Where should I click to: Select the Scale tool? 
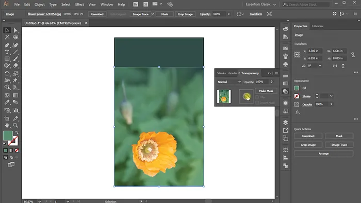point(15,74)
